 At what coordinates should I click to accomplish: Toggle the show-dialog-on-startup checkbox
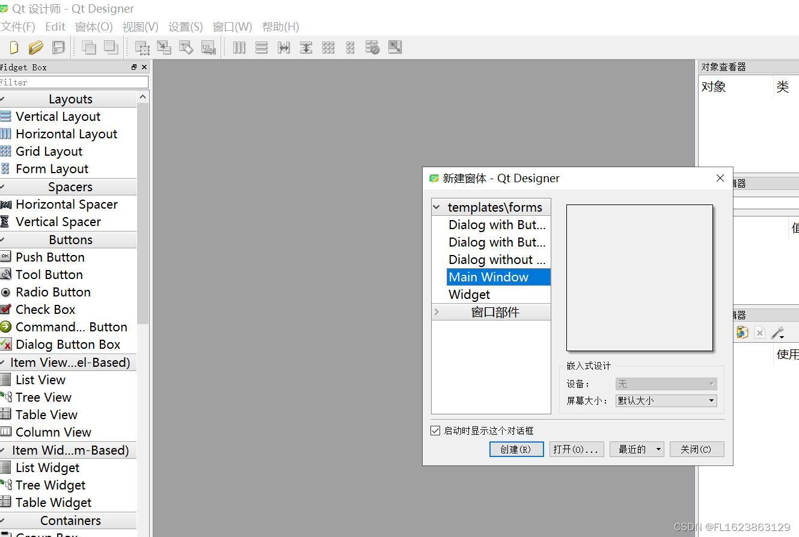[436, 431]
